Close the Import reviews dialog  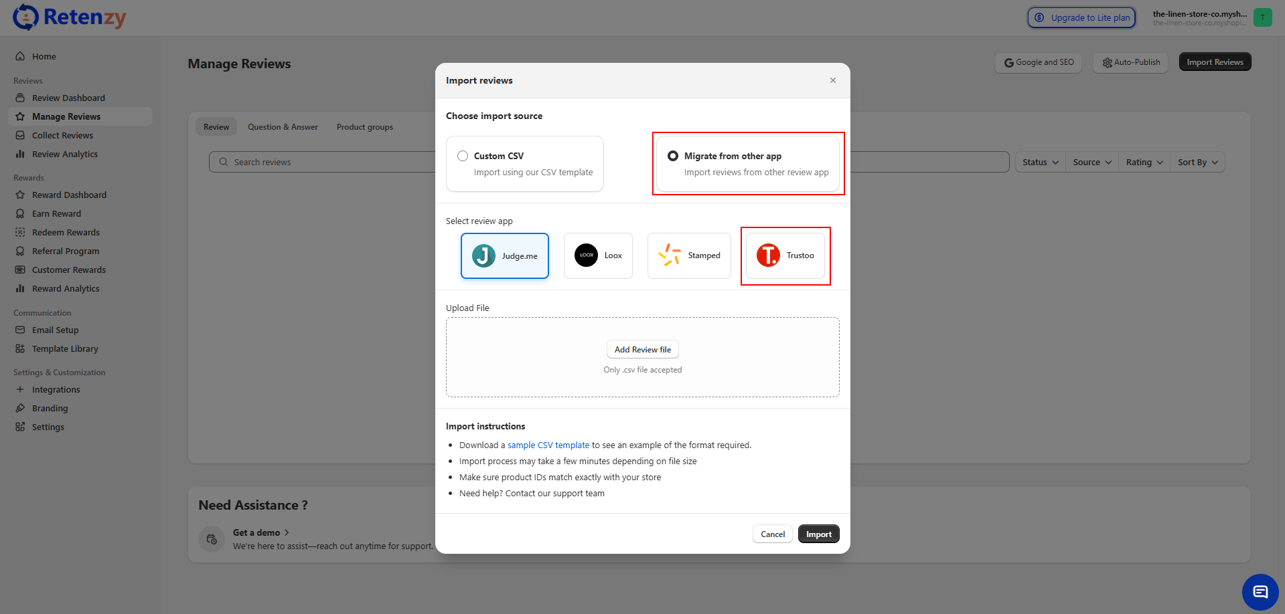click(x=833, y=80)
